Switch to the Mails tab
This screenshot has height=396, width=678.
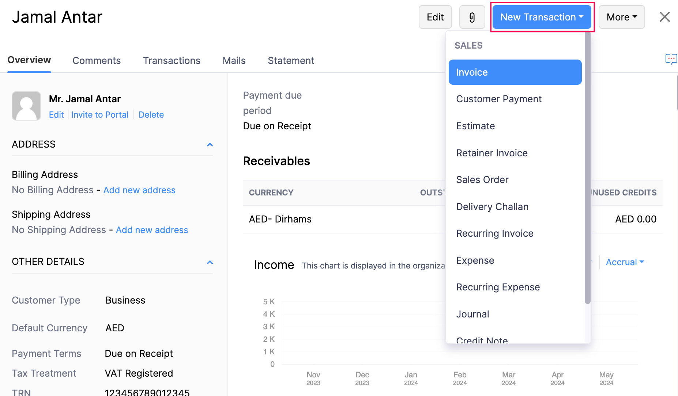(234, 60)
